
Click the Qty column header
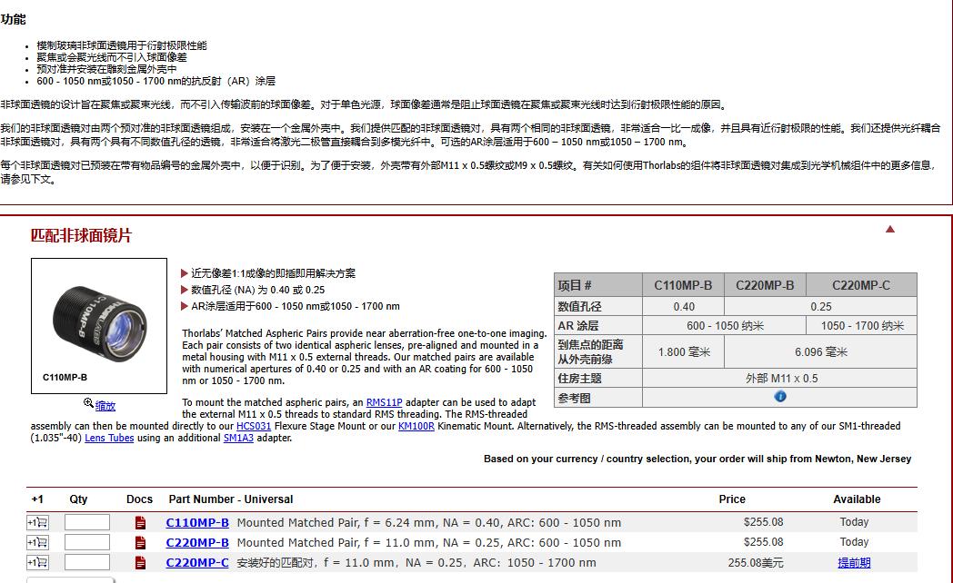(x=78, y=499)
